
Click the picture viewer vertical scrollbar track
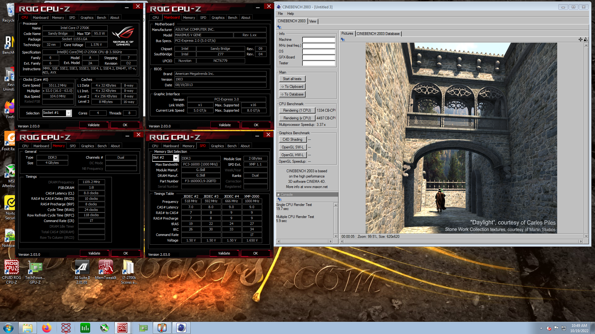pos(586,141)
